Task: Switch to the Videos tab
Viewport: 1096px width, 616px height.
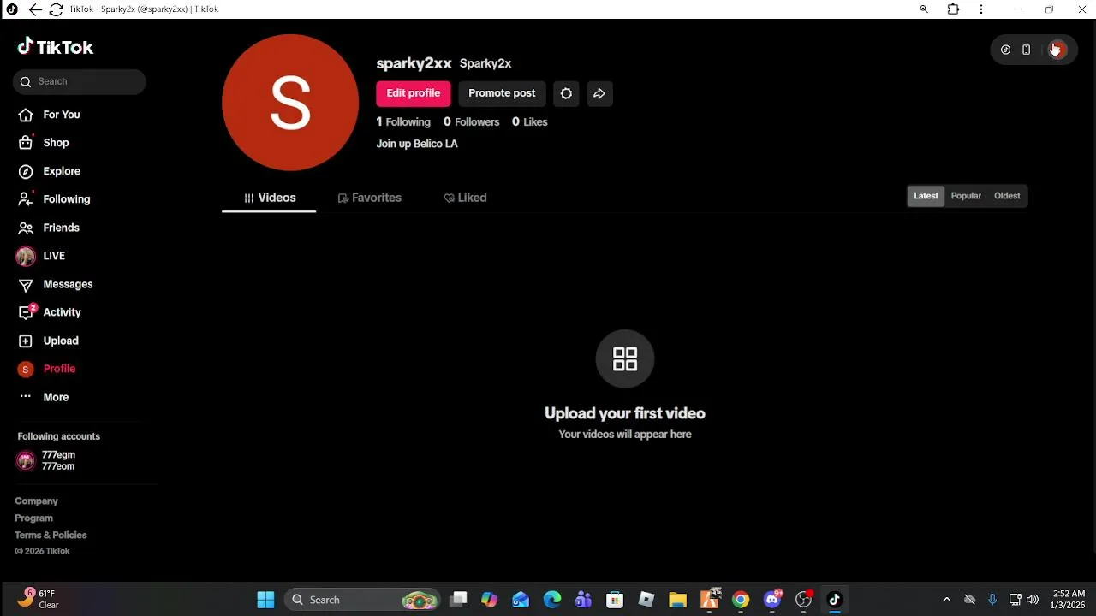Action: pyautogui.click(x=269, y=198)
